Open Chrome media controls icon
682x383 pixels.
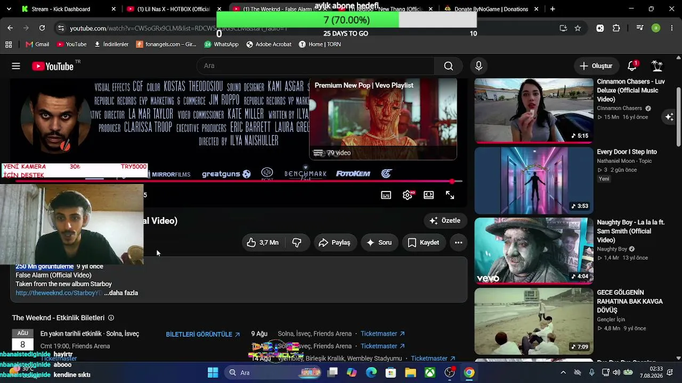[x=640, y=28]
